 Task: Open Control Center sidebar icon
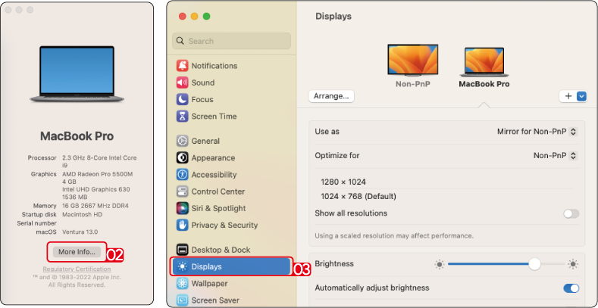coord(182,191)
